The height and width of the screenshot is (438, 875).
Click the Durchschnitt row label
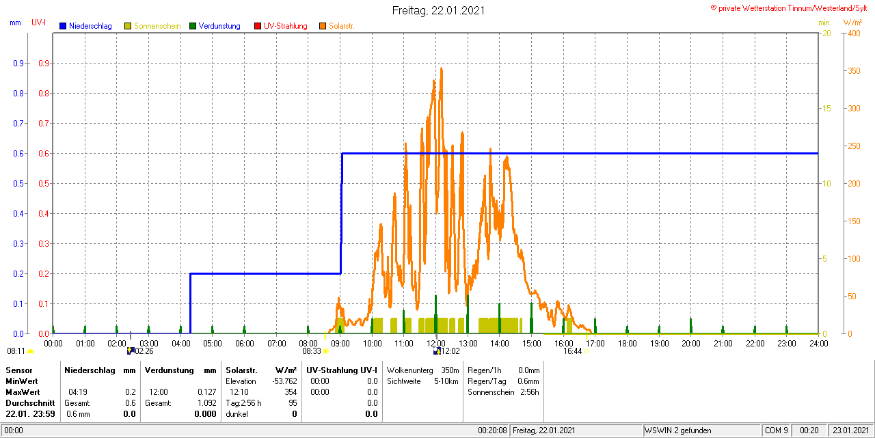[x=30, y=403]
